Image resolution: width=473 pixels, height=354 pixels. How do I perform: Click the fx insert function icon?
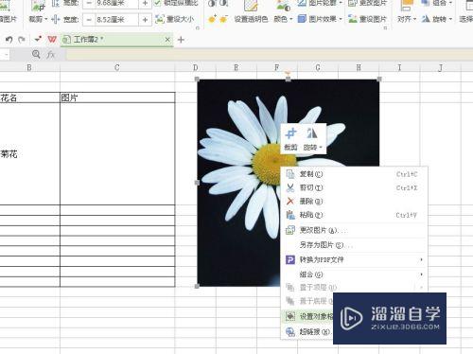click(x=50, y=55)
